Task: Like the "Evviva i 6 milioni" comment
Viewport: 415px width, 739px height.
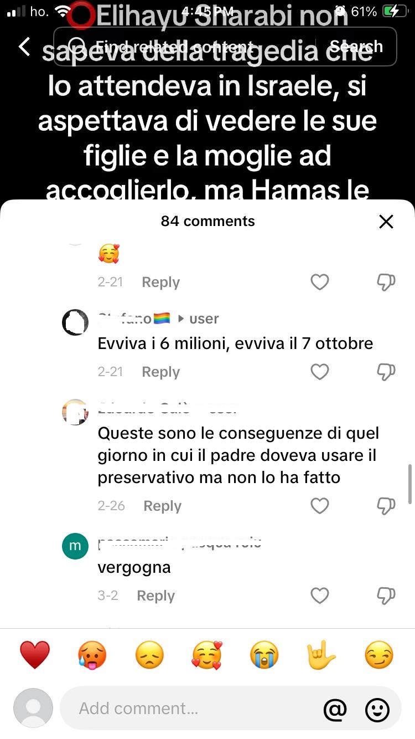Action: (320, 372)
